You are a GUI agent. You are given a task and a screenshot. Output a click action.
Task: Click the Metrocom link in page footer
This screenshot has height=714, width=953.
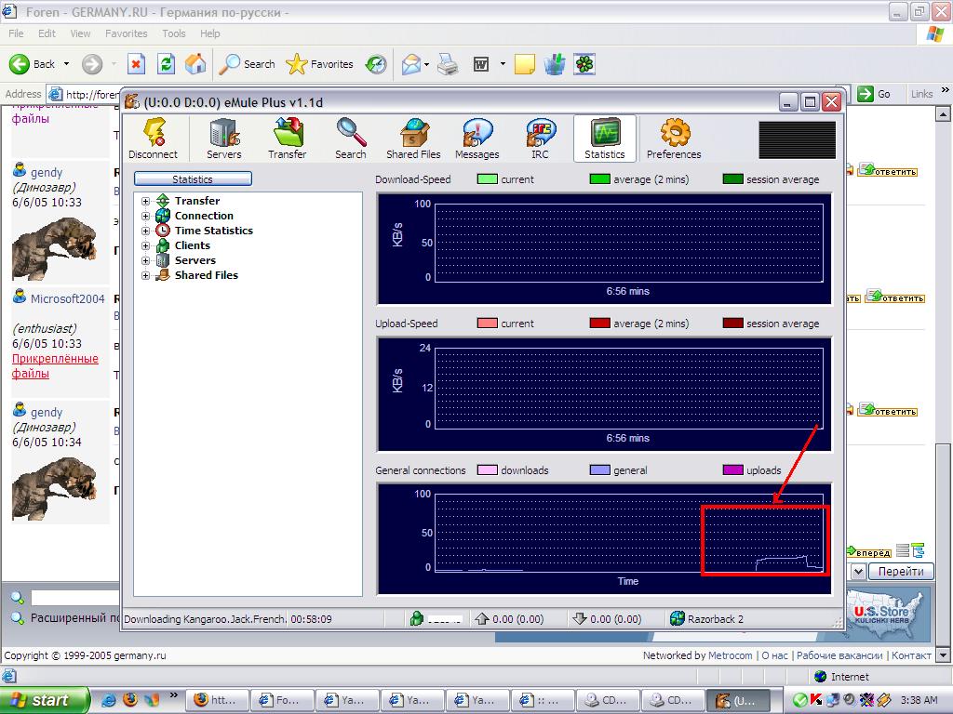pyautogui.click(x=730, y=655)
